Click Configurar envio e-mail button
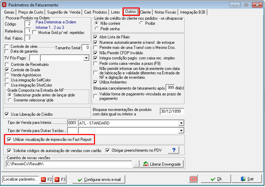 [x=99, y=180]
